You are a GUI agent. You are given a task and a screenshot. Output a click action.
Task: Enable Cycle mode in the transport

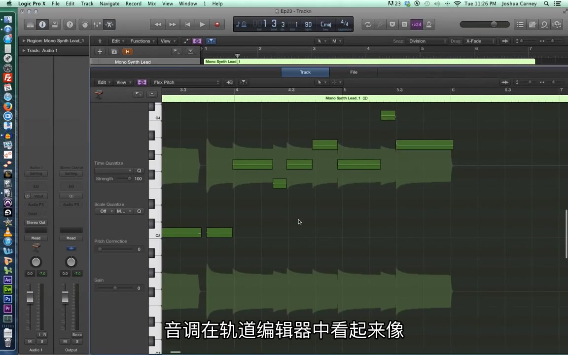tap(367, 24)
